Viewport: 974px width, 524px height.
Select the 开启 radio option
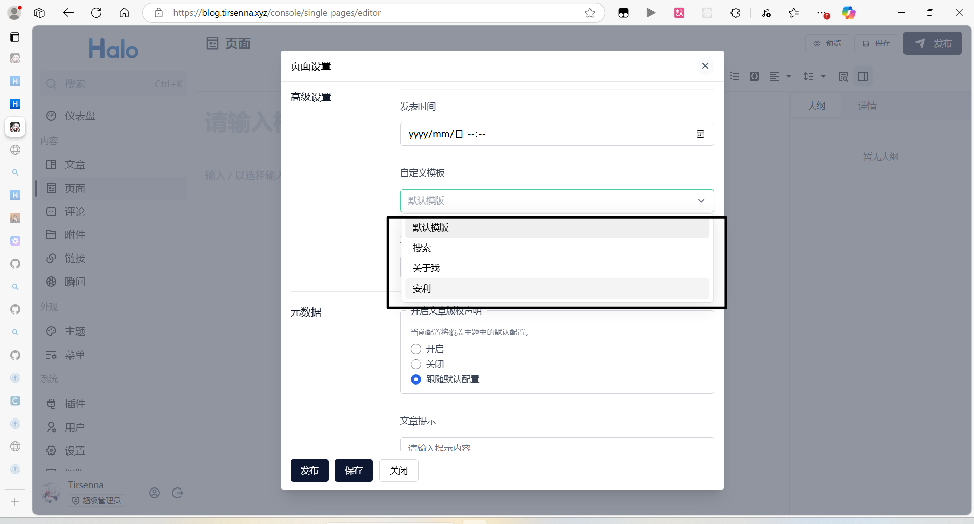point(416,349)
